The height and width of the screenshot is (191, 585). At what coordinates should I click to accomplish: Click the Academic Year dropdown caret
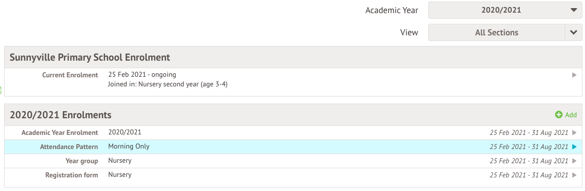[x=574, y=10]
